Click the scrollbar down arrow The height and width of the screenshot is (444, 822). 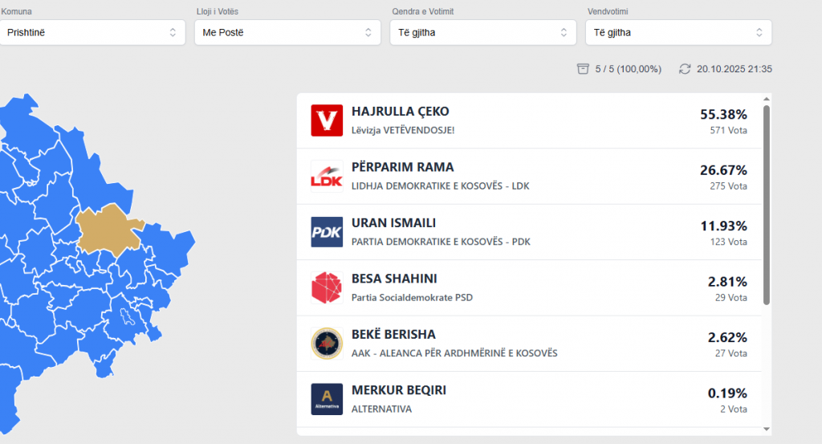click(766, 429)
